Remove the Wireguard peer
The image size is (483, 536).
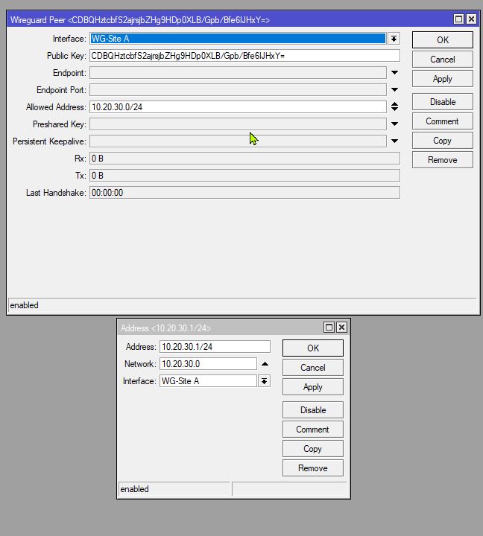point(443,160)
